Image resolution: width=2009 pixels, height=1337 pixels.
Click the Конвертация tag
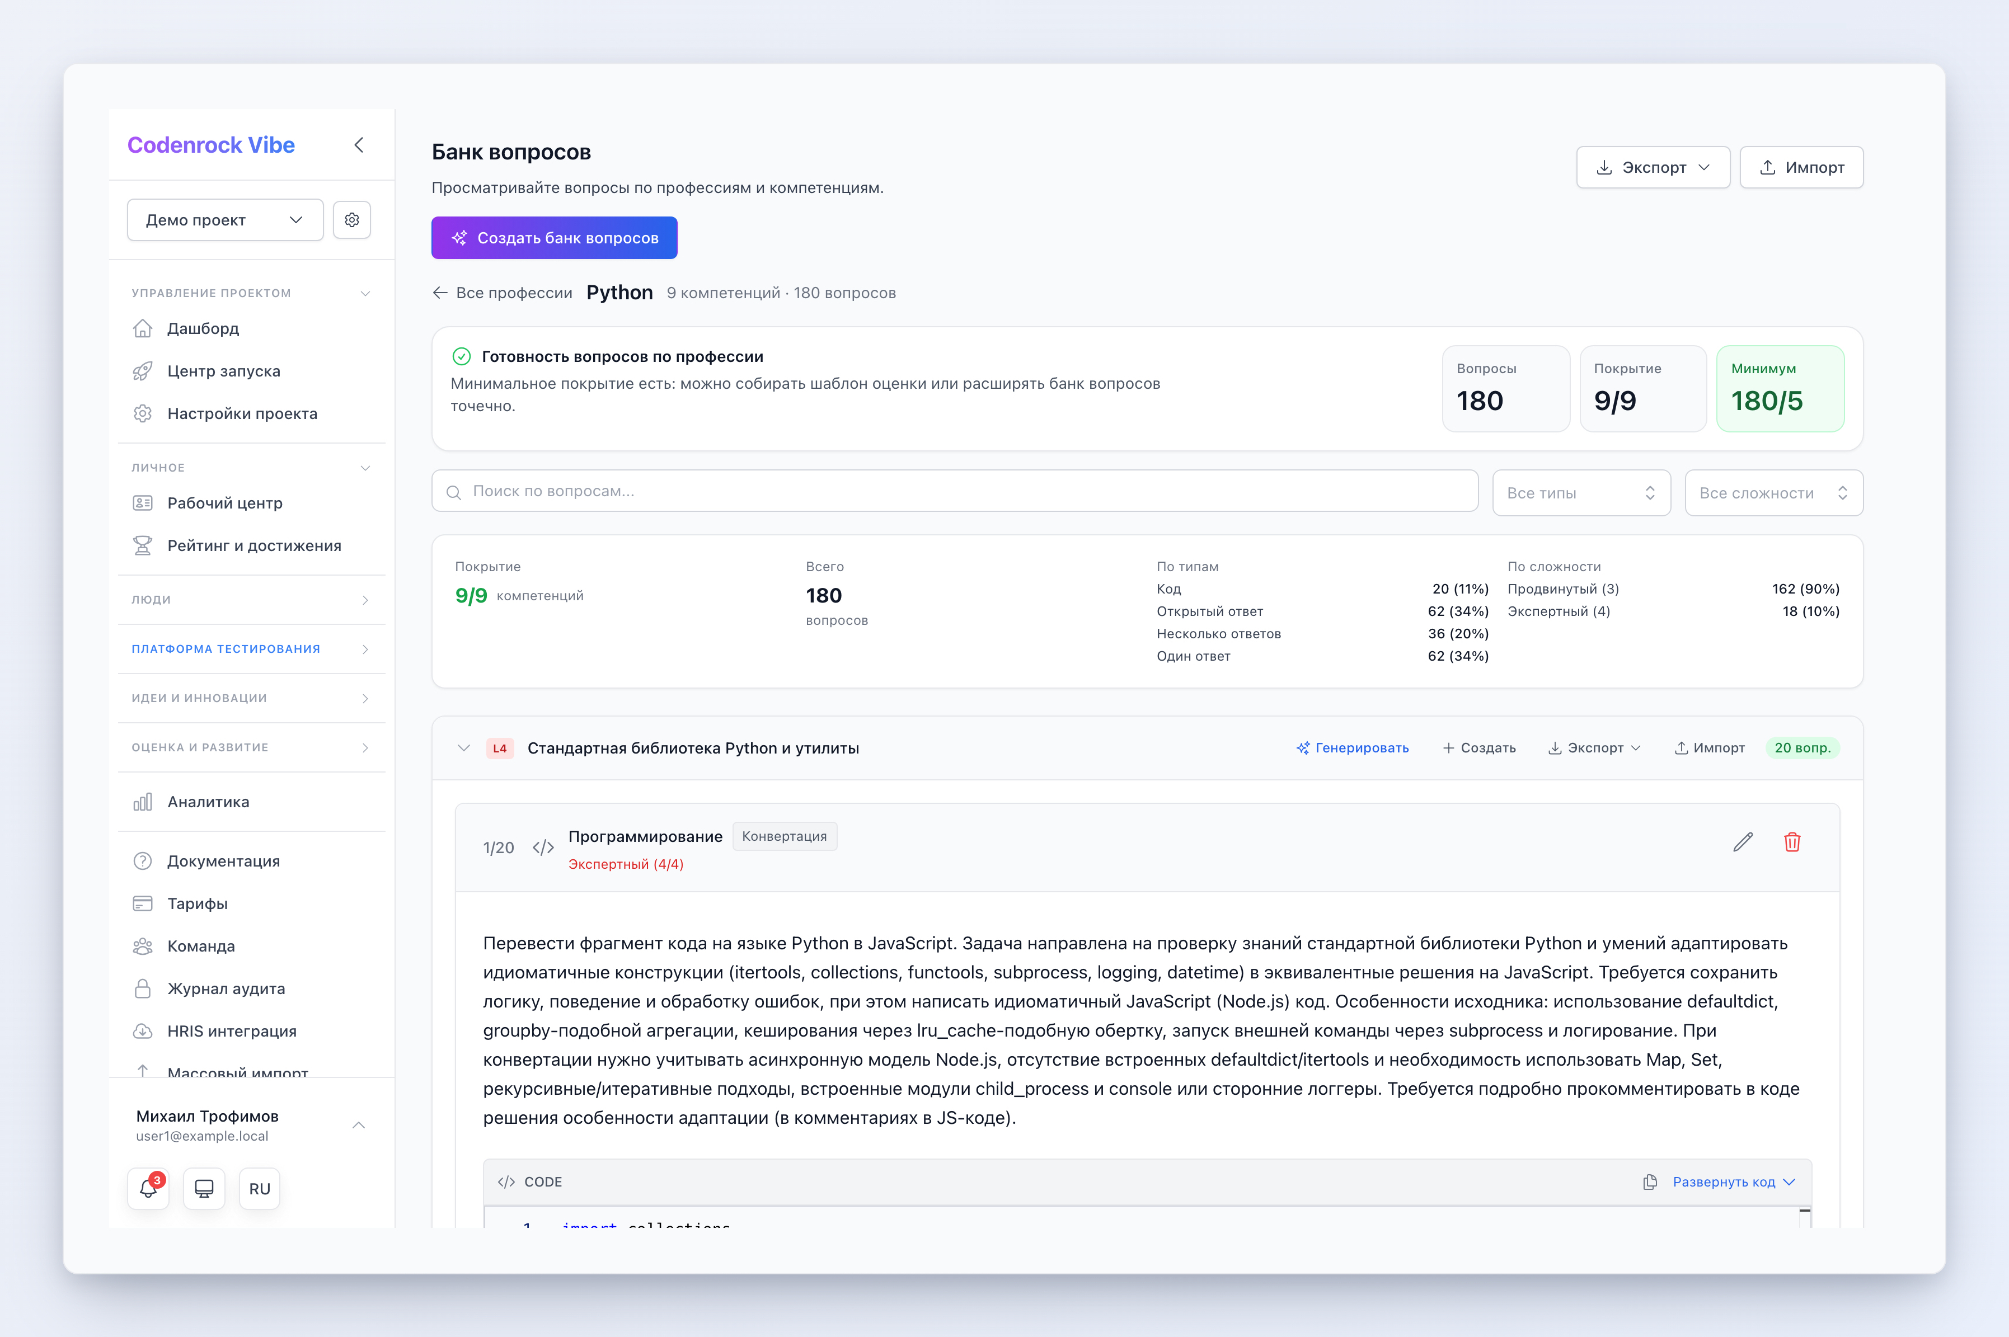click(x=785, y=836)
